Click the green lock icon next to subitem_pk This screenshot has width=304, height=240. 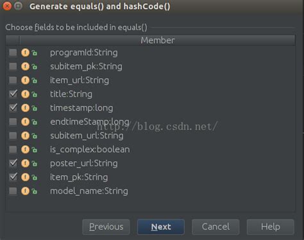(x=35, y=67)
